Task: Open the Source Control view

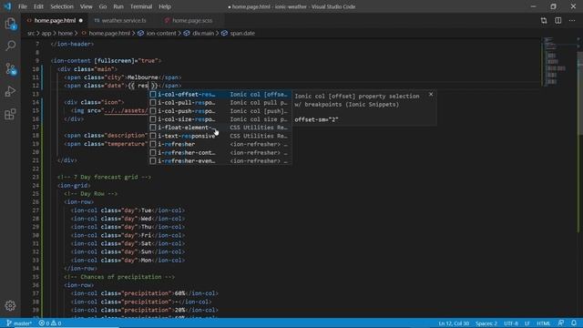Action: (x=10, y=69)
